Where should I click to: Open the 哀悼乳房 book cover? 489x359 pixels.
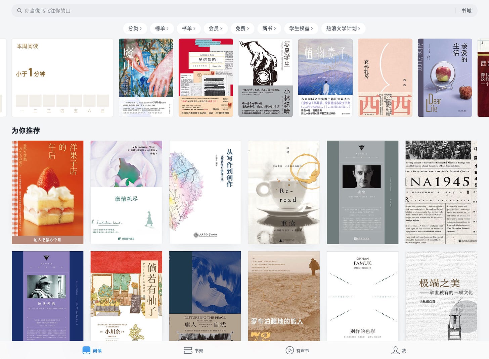(x=385, y=78)
